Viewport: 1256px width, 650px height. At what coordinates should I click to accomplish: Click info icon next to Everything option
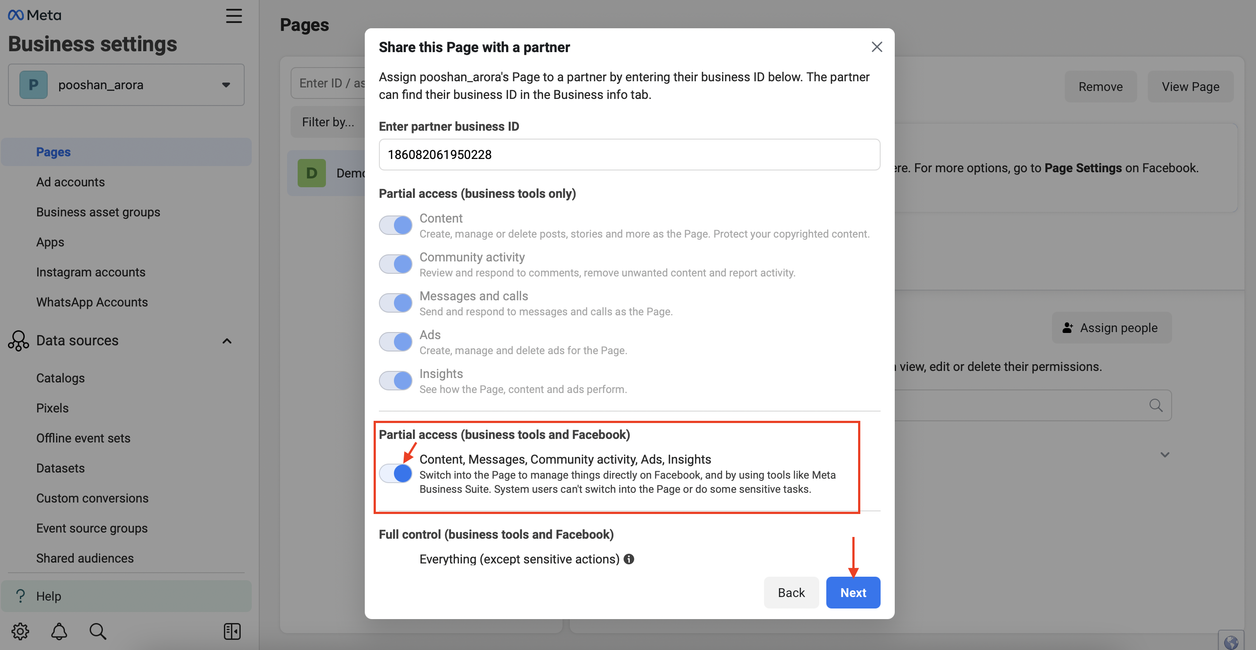coord(628,559)
